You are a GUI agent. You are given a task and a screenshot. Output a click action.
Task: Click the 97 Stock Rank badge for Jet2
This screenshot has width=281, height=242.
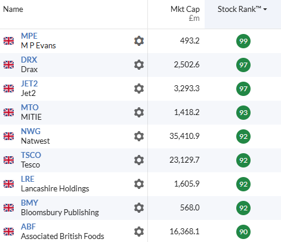point(243,89)
